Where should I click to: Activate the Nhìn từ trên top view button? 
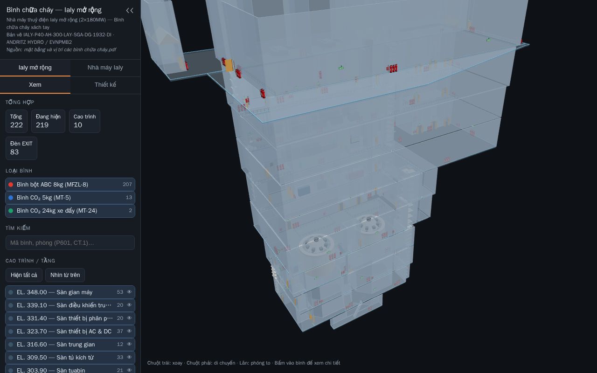(65, 275)
